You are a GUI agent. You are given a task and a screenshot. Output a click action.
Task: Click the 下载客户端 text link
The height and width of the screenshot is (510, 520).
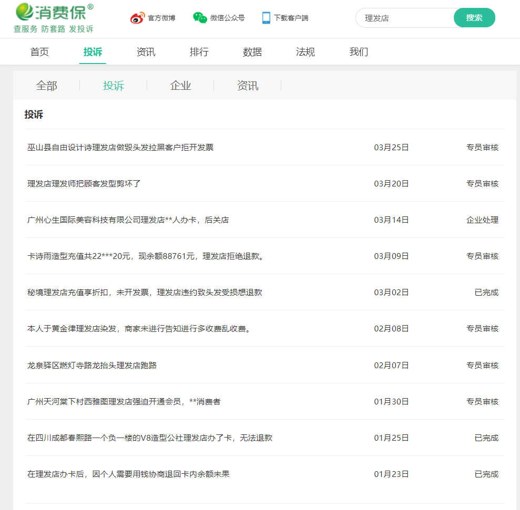[291, 18]
